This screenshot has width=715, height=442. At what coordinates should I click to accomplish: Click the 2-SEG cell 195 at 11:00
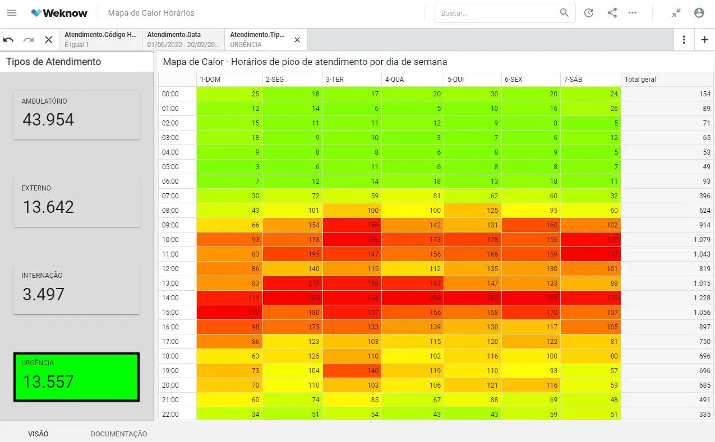point(293,254)
